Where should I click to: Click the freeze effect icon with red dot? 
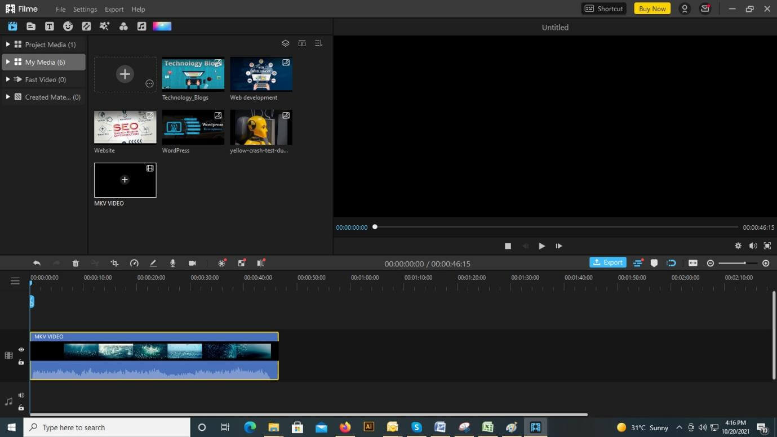222,263
